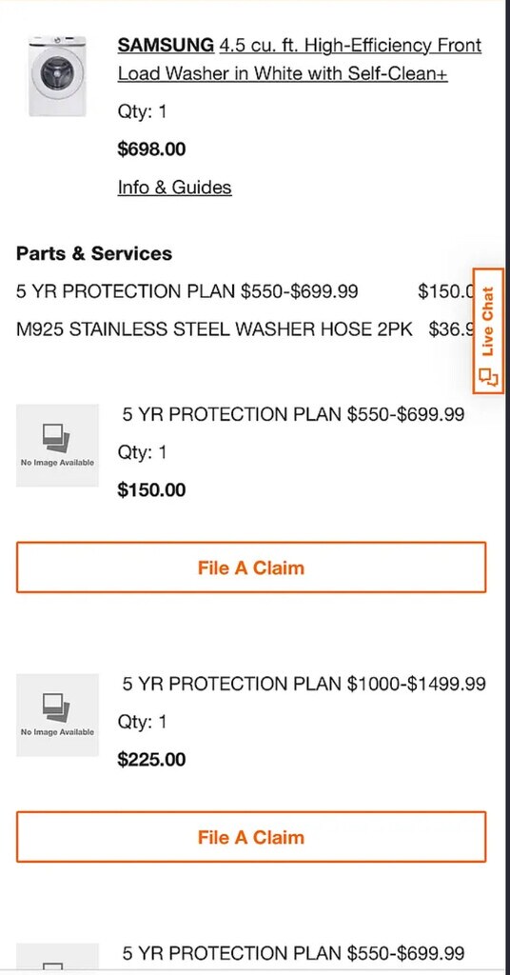File a claim for the $150.00 protection plan

click(x=251, y=567)
